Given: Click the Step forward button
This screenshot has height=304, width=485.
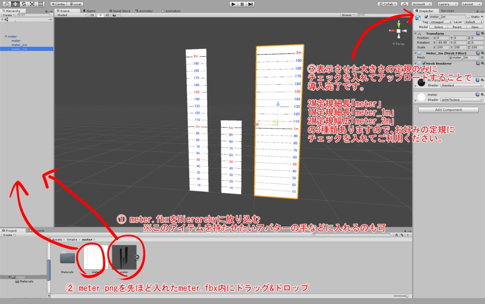Looking at the screenshot, I should 251,4.
